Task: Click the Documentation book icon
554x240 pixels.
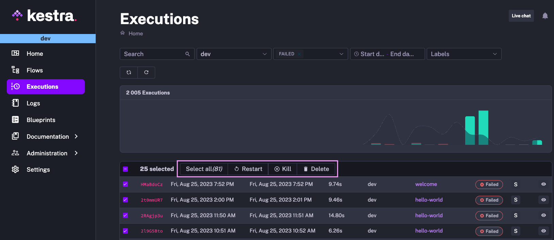Action: pos(15,136)
